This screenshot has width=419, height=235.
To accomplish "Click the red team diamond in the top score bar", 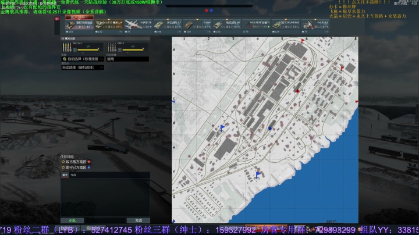I will point(206,10).
